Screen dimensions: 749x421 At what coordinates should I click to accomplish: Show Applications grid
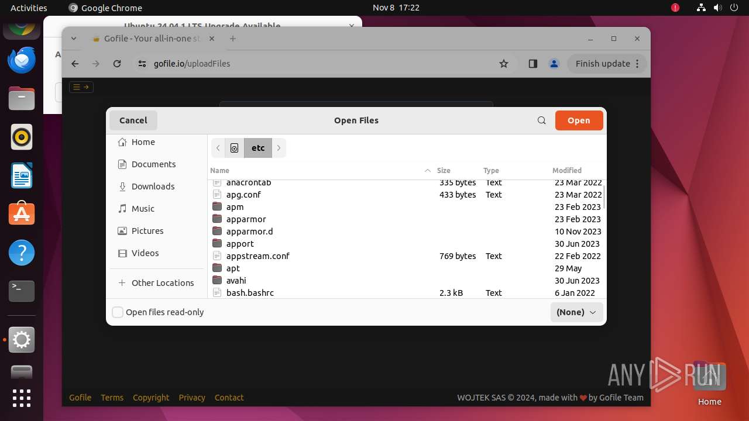click(x=22, y=398)
